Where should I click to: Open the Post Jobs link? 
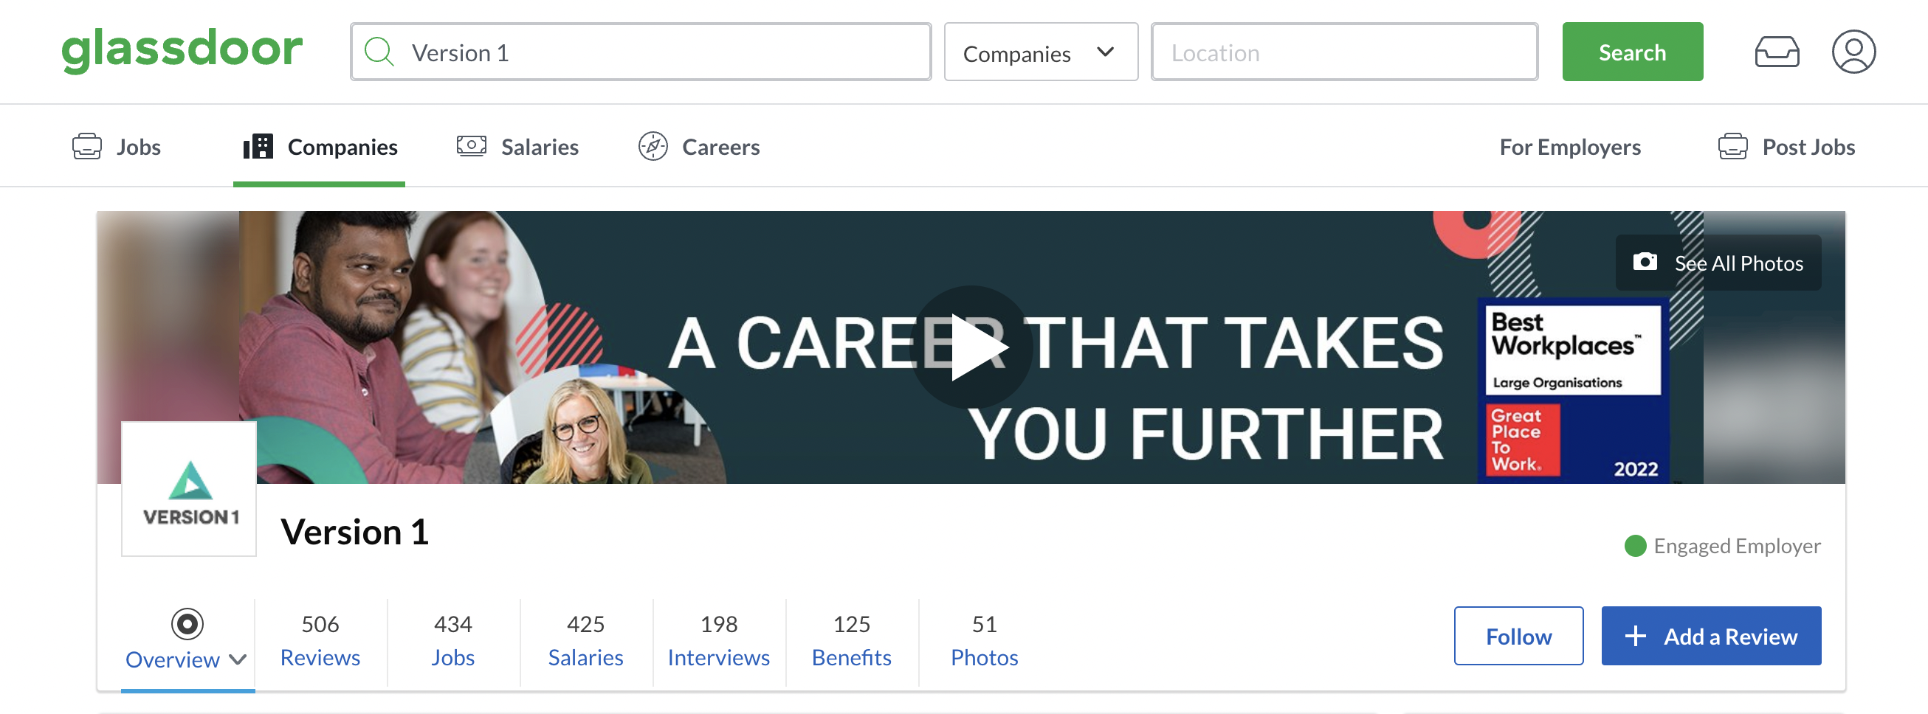point(1786,147)
